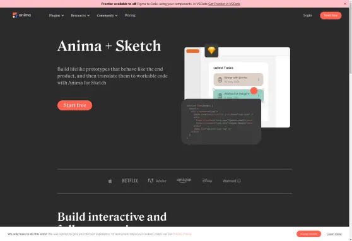This screenshot has height=241, width=352.
Task: Click the Netflix logo
Action: point(130,180)
